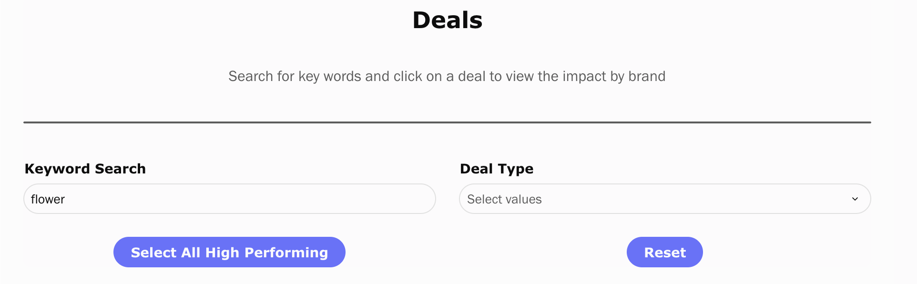Hit the Reset button
The height and width of the screenshot is (284, 917).
pos(664,252)
